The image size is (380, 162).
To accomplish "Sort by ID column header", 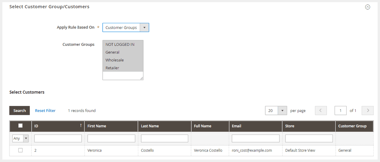I will pyautogui.click(x=58, y=126).
